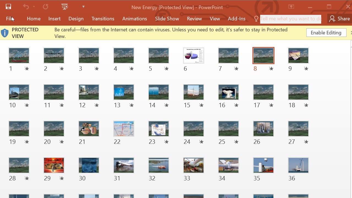This screenshot has width=352, height=198.
Task: Select slide 32 boat thumbnail
Action: click(x=159, y=165)
